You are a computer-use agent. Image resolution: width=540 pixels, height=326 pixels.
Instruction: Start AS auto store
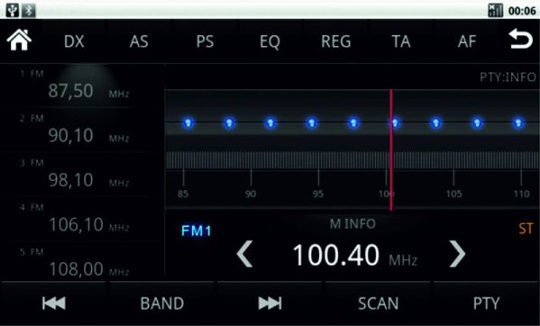point(139,41)
